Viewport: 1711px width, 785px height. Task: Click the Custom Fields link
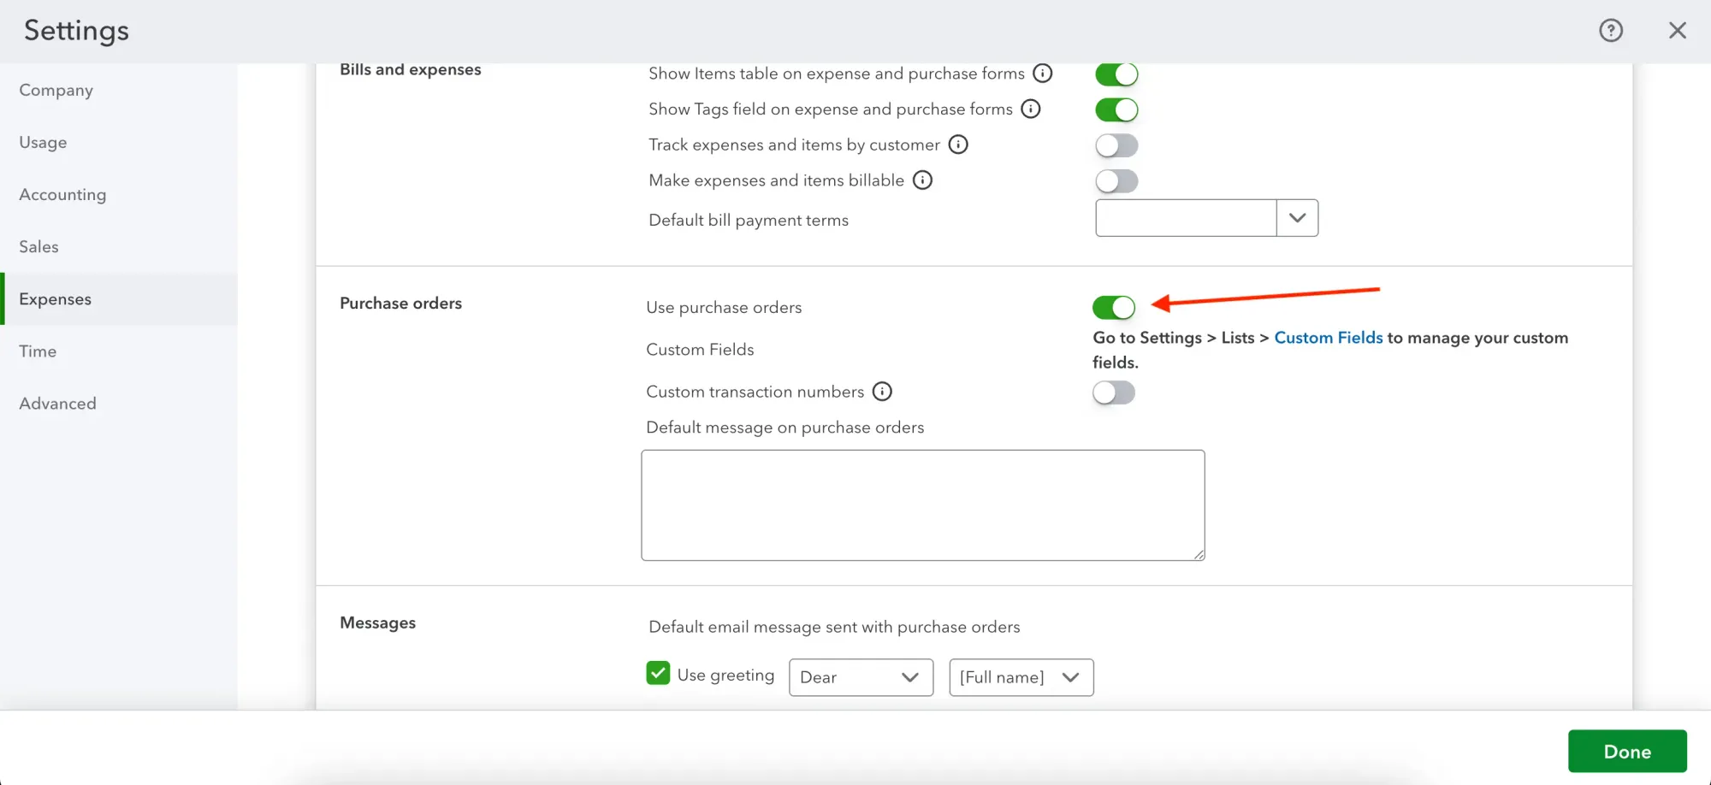tap(1328, 337)
